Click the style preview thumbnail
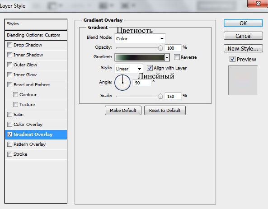 (243, 80)
